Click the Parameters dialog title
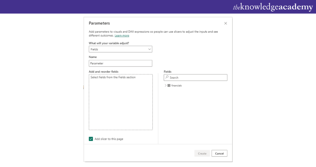 [99, 23]
